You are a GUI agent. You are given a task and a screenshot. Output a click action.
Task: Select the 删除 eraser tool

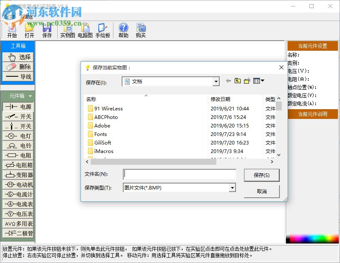click(18, 67)
